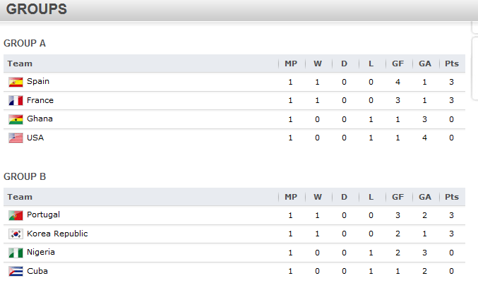Click the Spain flag icon

pyautogui.click(x=16, y=82)
